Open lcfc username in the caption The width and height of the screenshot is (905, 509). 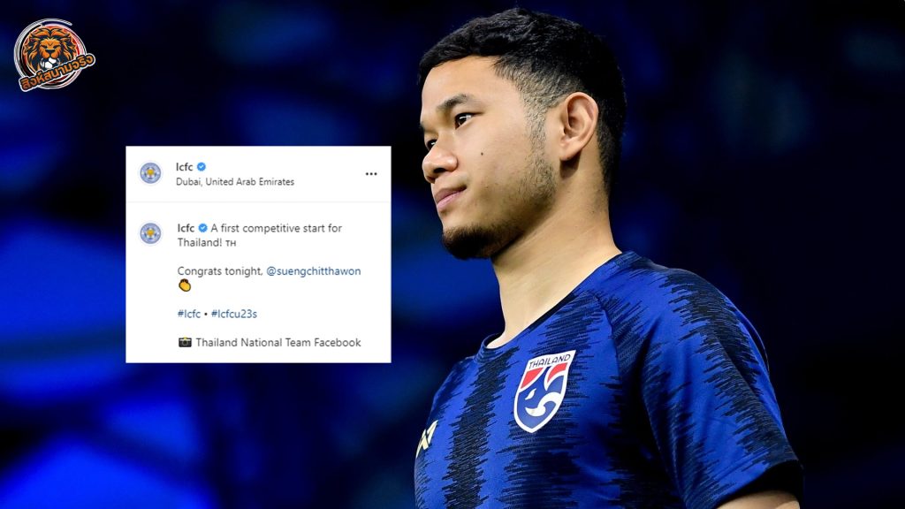(x=186, y=228)
